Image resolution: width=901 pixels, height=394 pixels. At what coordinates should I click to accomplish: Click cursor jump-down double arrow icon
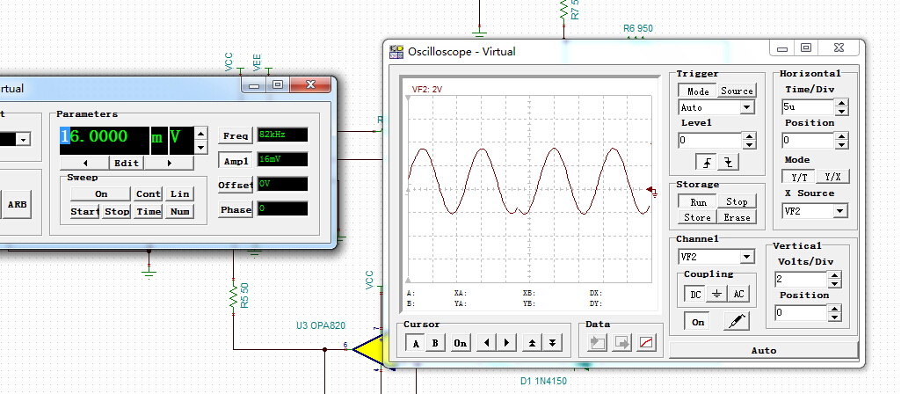pos(552,343)
